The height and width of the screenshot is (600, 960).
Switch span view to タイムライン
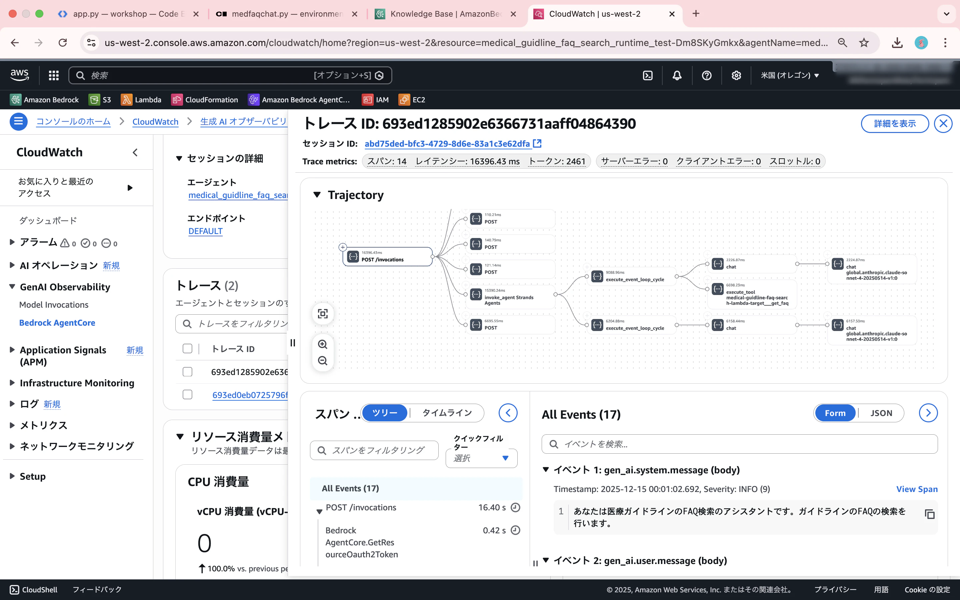pos(447,413)
